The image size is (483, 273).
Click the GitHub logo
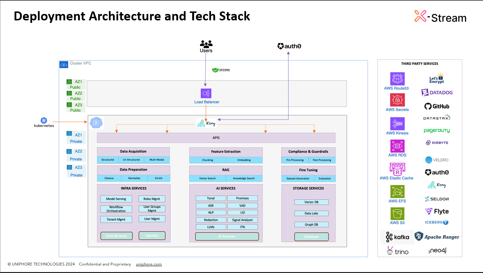[x=437, y=106]
